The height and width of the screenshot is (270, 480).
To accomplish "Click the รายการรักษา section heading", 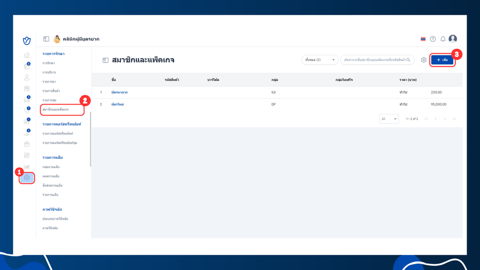I will tap(53, 54).
